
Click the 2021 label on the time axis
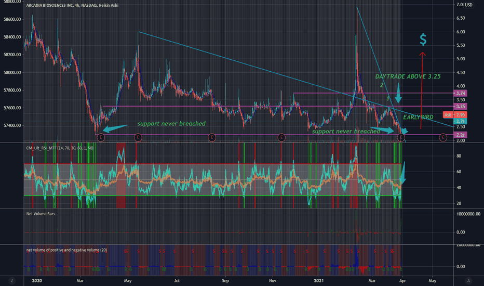(318, 281)
